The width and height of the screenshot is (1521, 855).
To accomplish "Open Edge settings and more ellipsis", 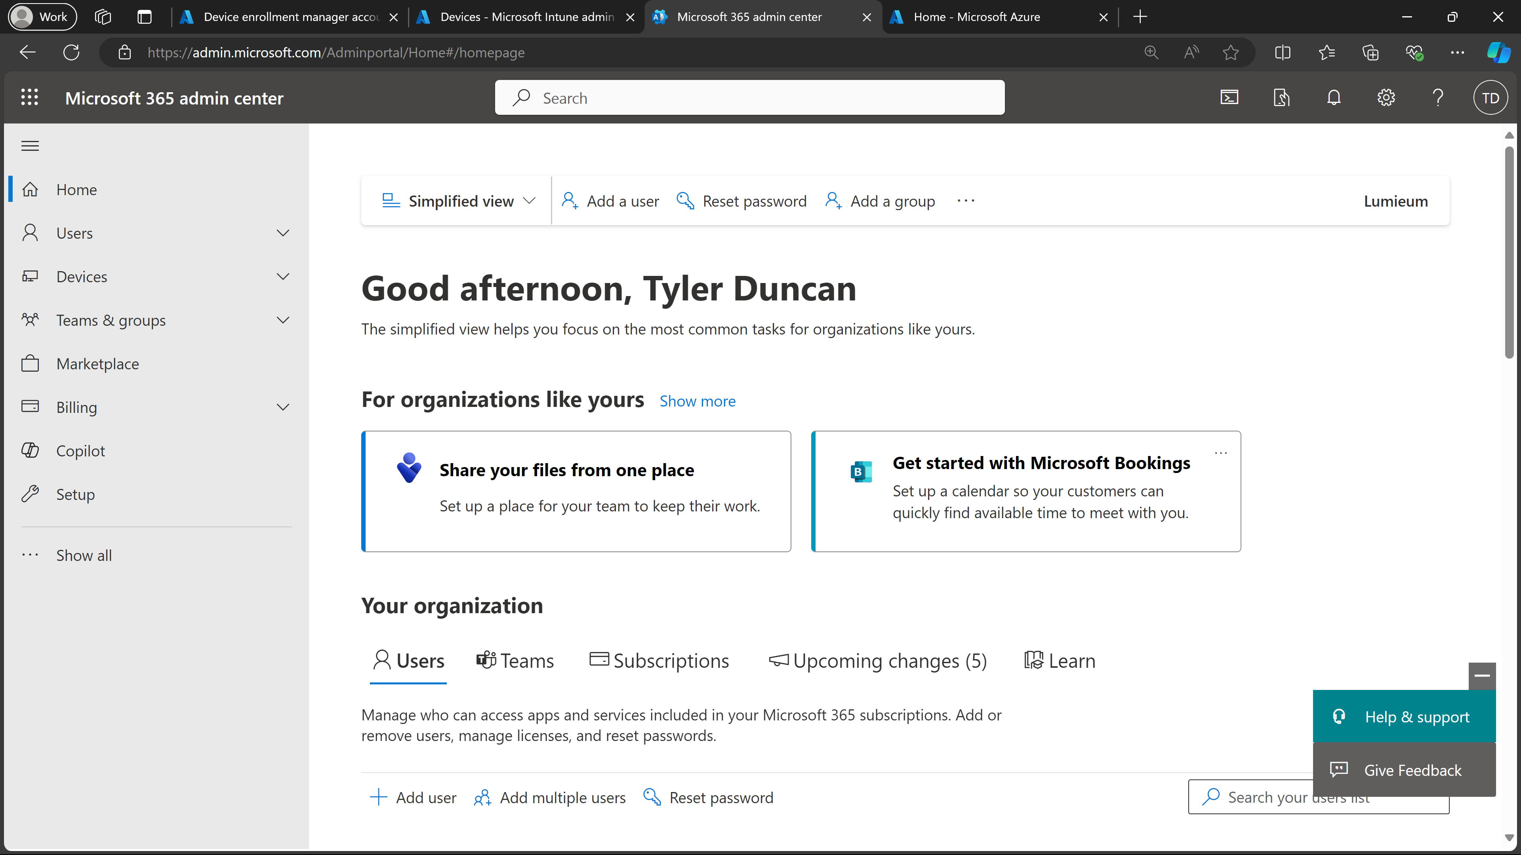I will (x=1457, y=53).
